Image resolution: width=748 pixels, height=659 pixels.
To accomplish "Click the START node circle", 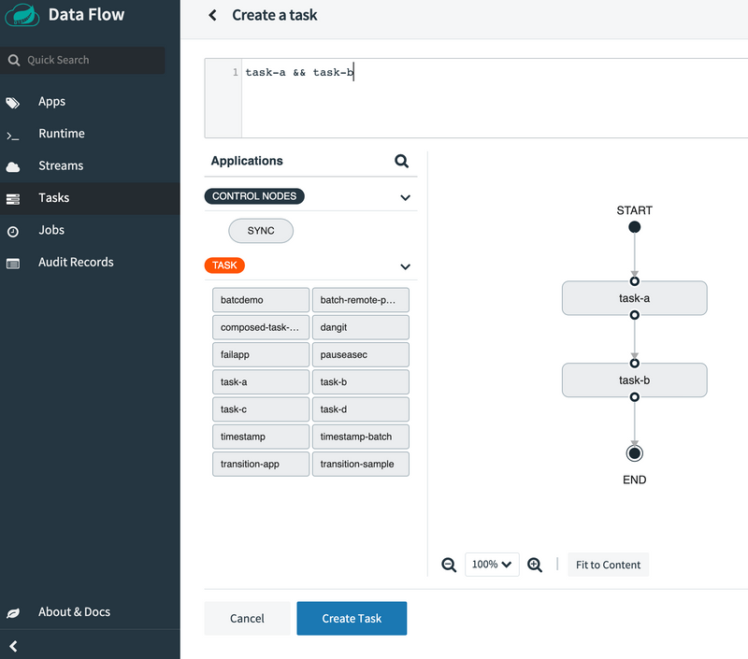I will point(634,227).
